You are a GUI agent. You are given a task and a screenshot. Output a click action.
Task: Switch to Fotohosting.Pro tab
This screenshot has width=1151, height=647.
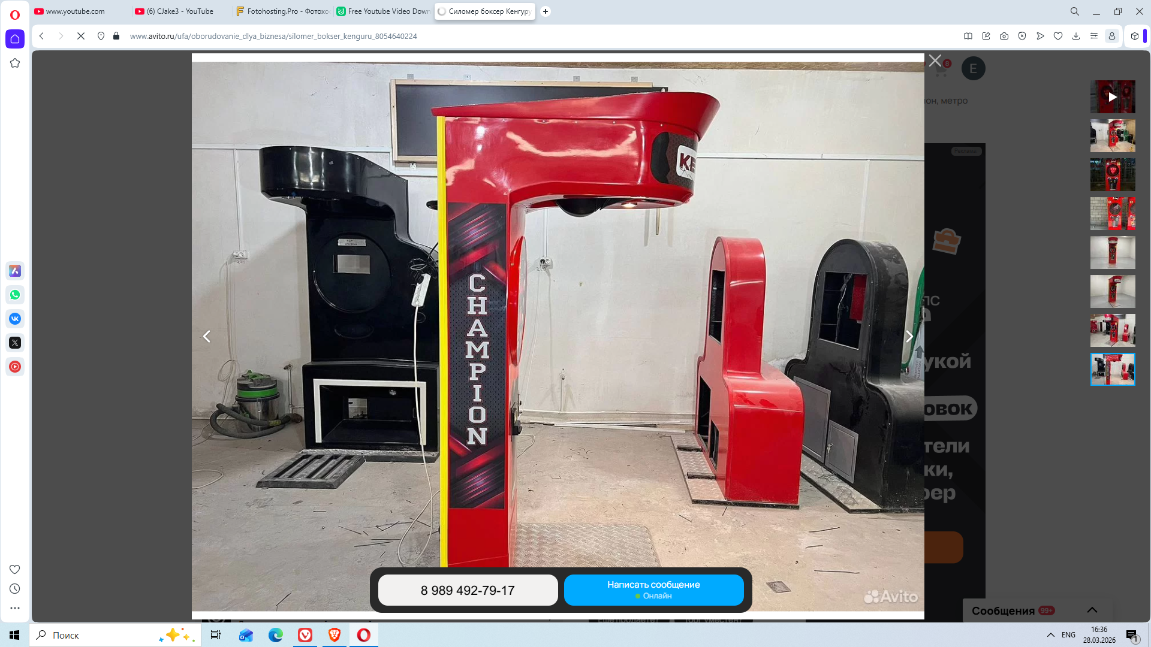tap(283, 11)
